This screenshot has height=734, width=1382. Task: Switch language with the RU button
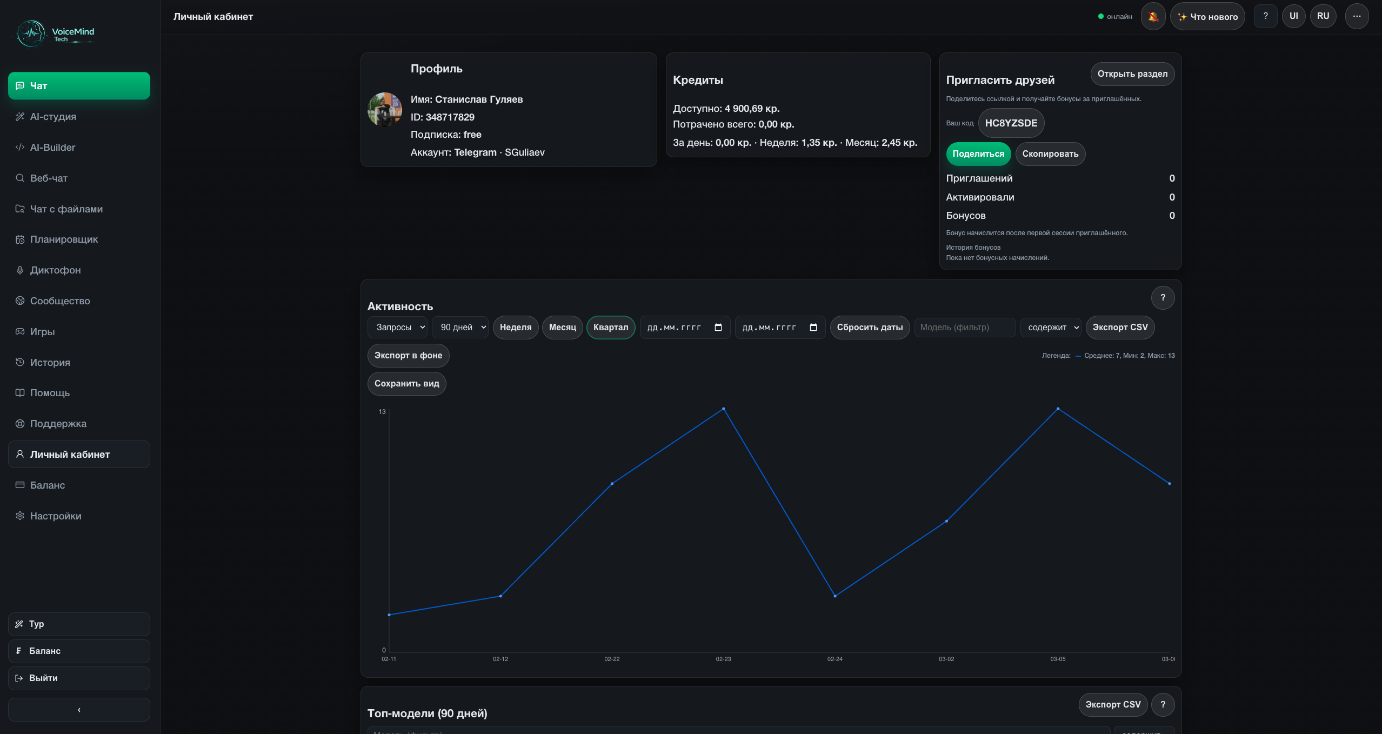coord(1323,16)
